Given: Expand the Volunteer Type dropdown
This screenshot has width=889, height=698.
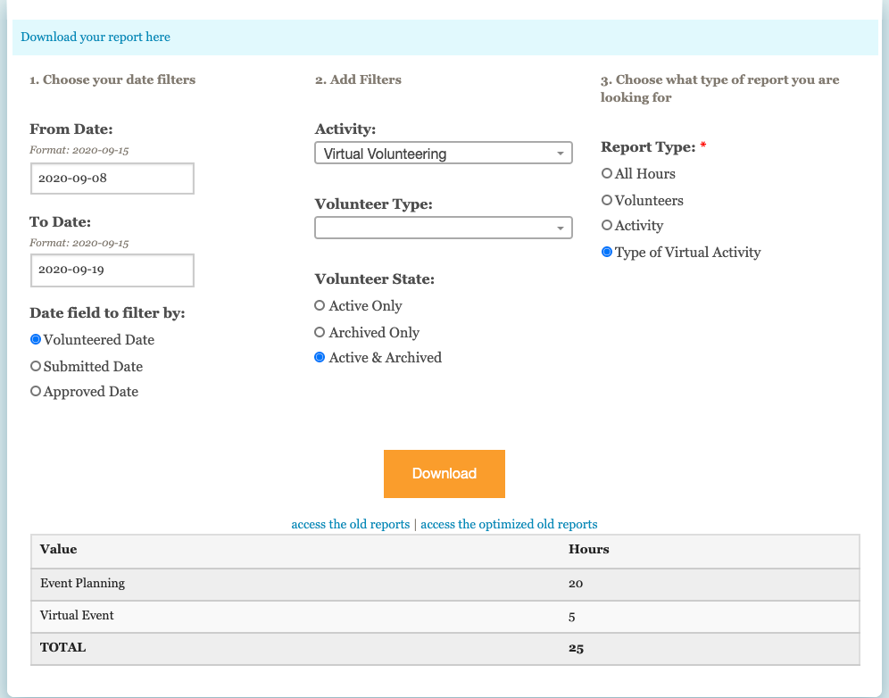Looking at the screenshot, I should [x=443, y=228].
